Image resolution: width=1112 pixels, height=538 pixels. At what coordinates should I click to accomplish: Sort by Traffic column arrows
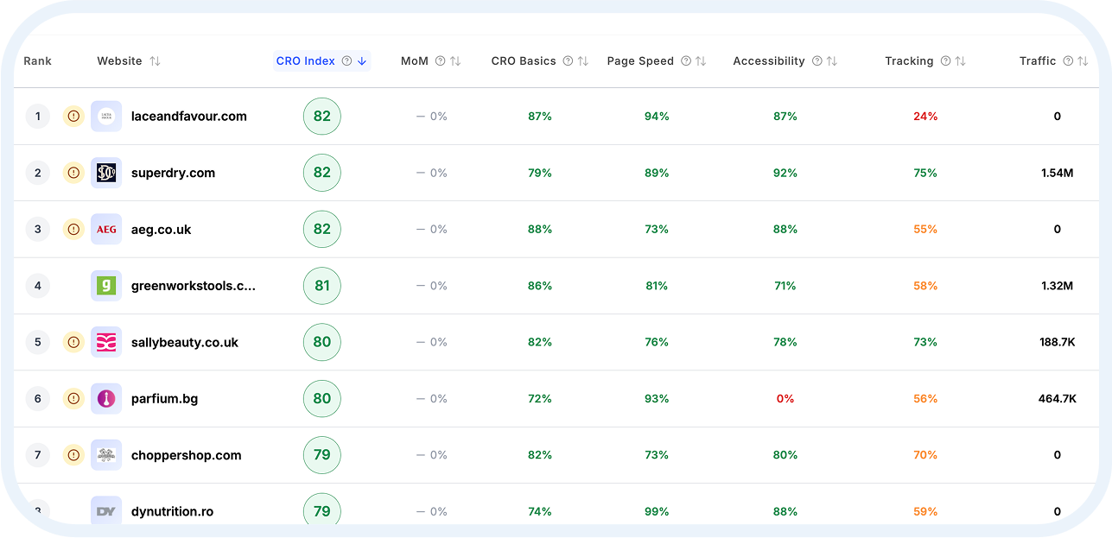1083,60
